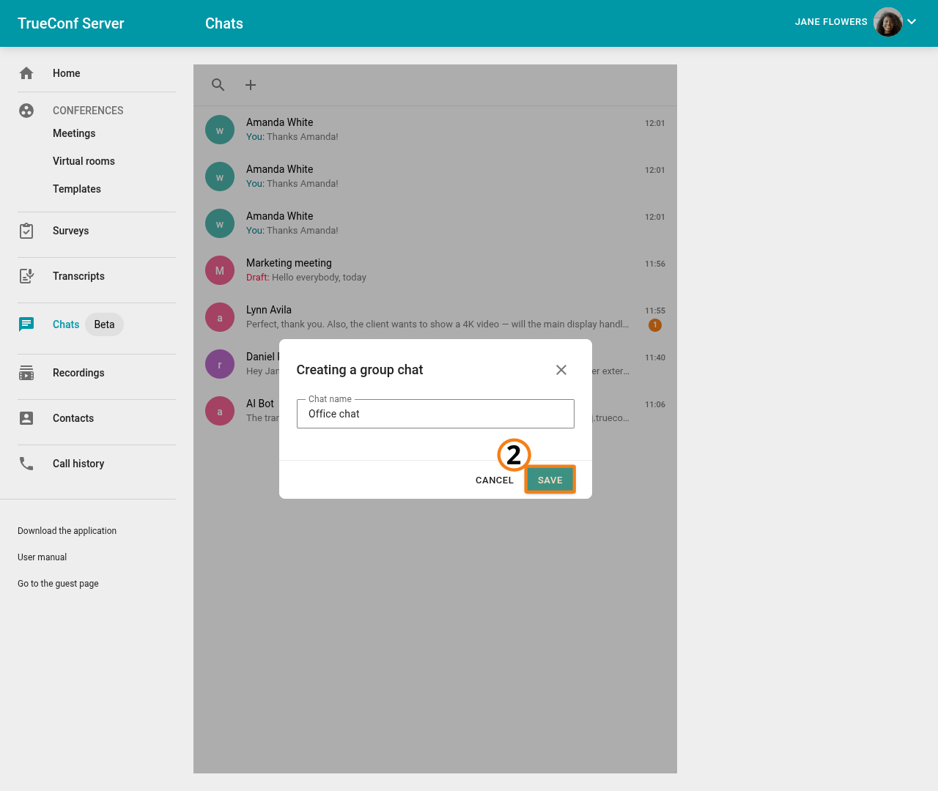The width and height of the screenshot is (938, 791).
Task: Expand the Jane Flowers account dropdown arrow
Action: tap(912, 22)
